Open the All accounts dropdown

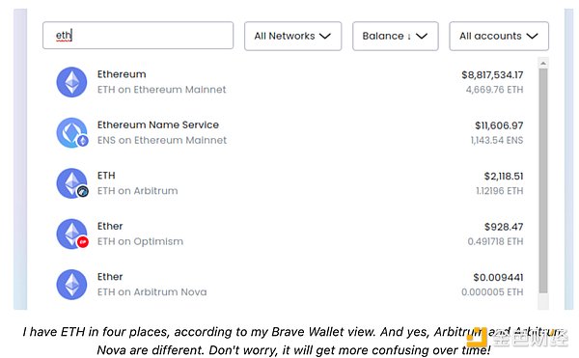tap(499, 36)
